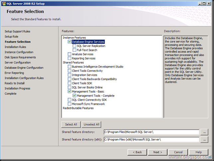214x161 pixels.
Task: Toggle Client Tools Connectivity checkbox
Action: 69,71
